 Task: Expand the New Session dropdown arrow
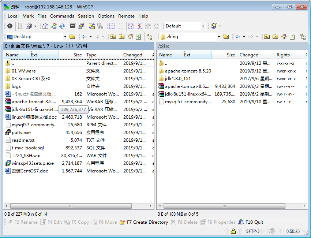click(220, 26)
